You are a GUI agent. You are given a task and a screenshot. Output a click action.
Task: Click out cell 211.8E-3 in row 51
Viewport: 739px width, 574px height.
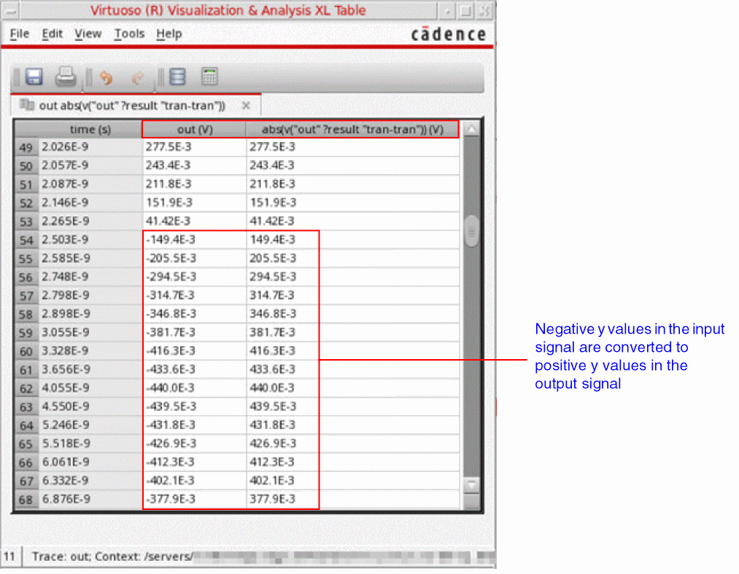194,184
